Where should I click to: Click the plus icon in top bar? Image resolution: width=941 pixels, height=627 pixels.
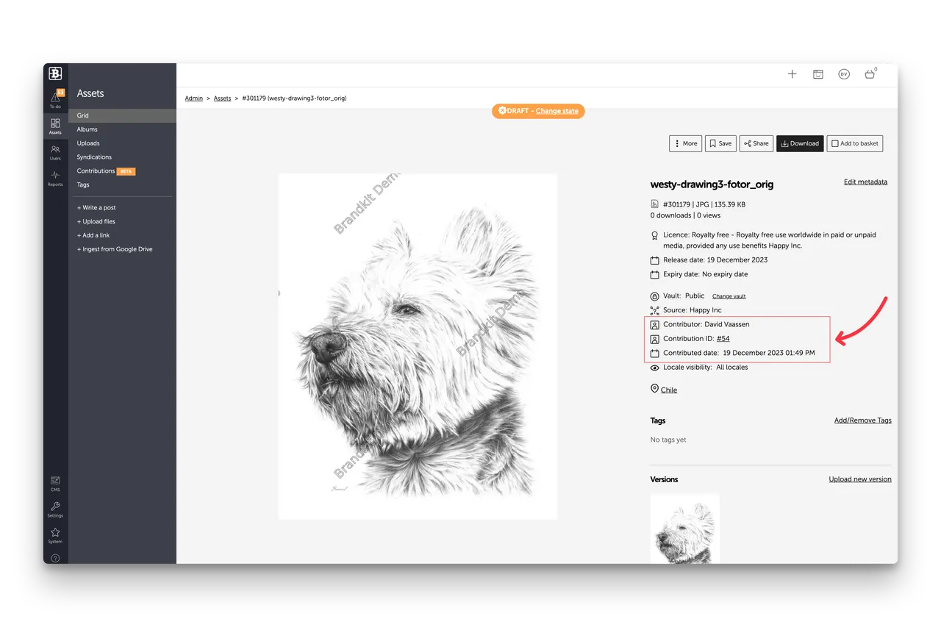point(792,74)
